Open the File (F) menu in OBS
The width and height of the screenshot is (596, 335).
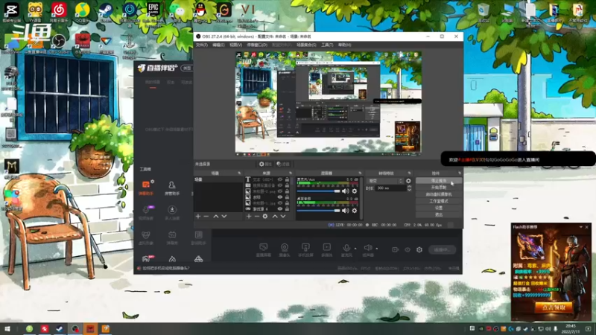[x=201, y=45]
